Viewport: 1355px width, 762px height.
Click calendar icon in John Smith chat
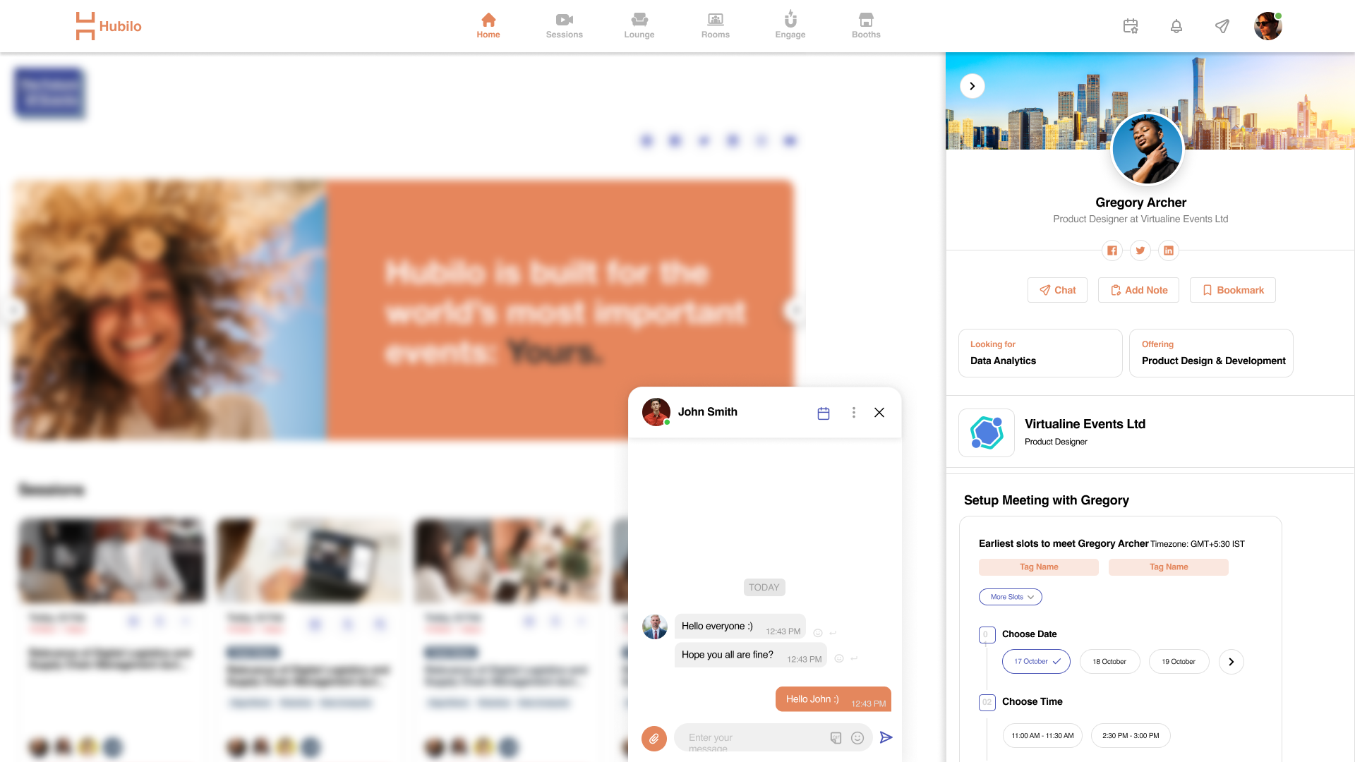pos(824,413)
